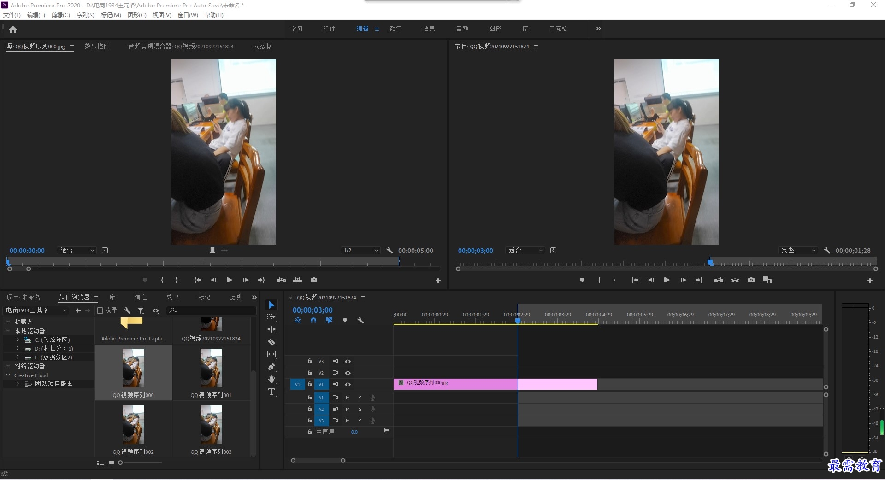
Task: Switch to 项目: 未命名 panel tab
Action: click(24, 297)
